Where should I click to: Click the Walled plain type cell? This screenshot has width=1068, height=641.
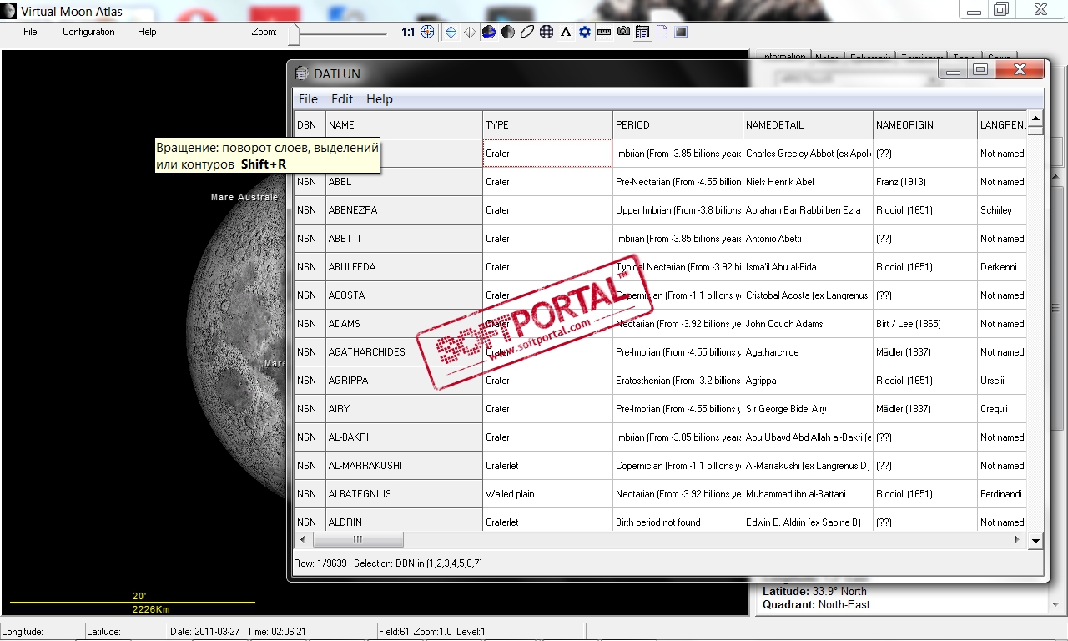[547, 494]
